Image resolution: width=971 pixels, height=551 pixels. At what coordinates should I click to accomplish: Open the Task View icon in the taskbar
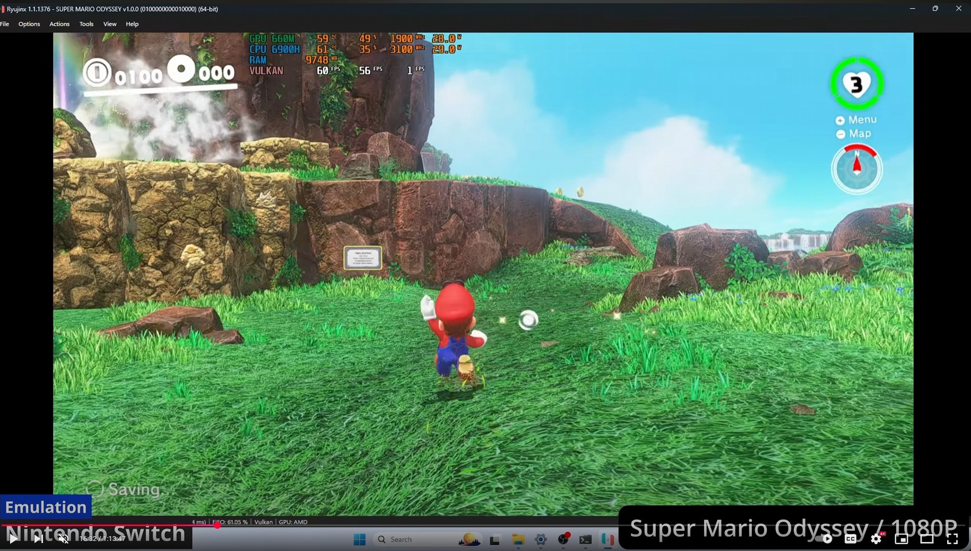(x=495, y=540)
